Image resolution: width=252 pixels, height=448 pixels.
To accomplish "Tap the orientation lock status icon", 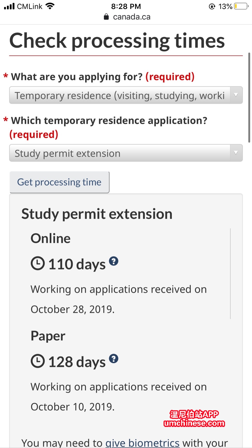I will tap(212, 6).
